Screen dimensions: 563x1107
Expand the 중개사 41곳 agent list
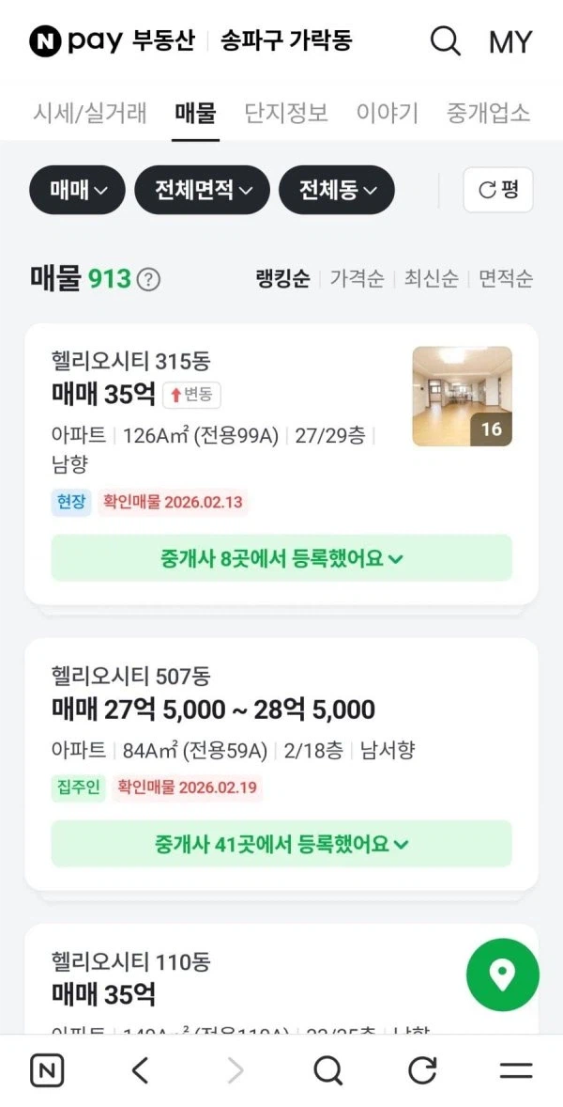click(281, 844)
